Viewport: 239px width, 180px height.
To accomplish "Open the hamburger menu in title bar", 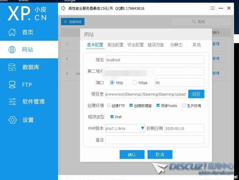I will [213, 8].
